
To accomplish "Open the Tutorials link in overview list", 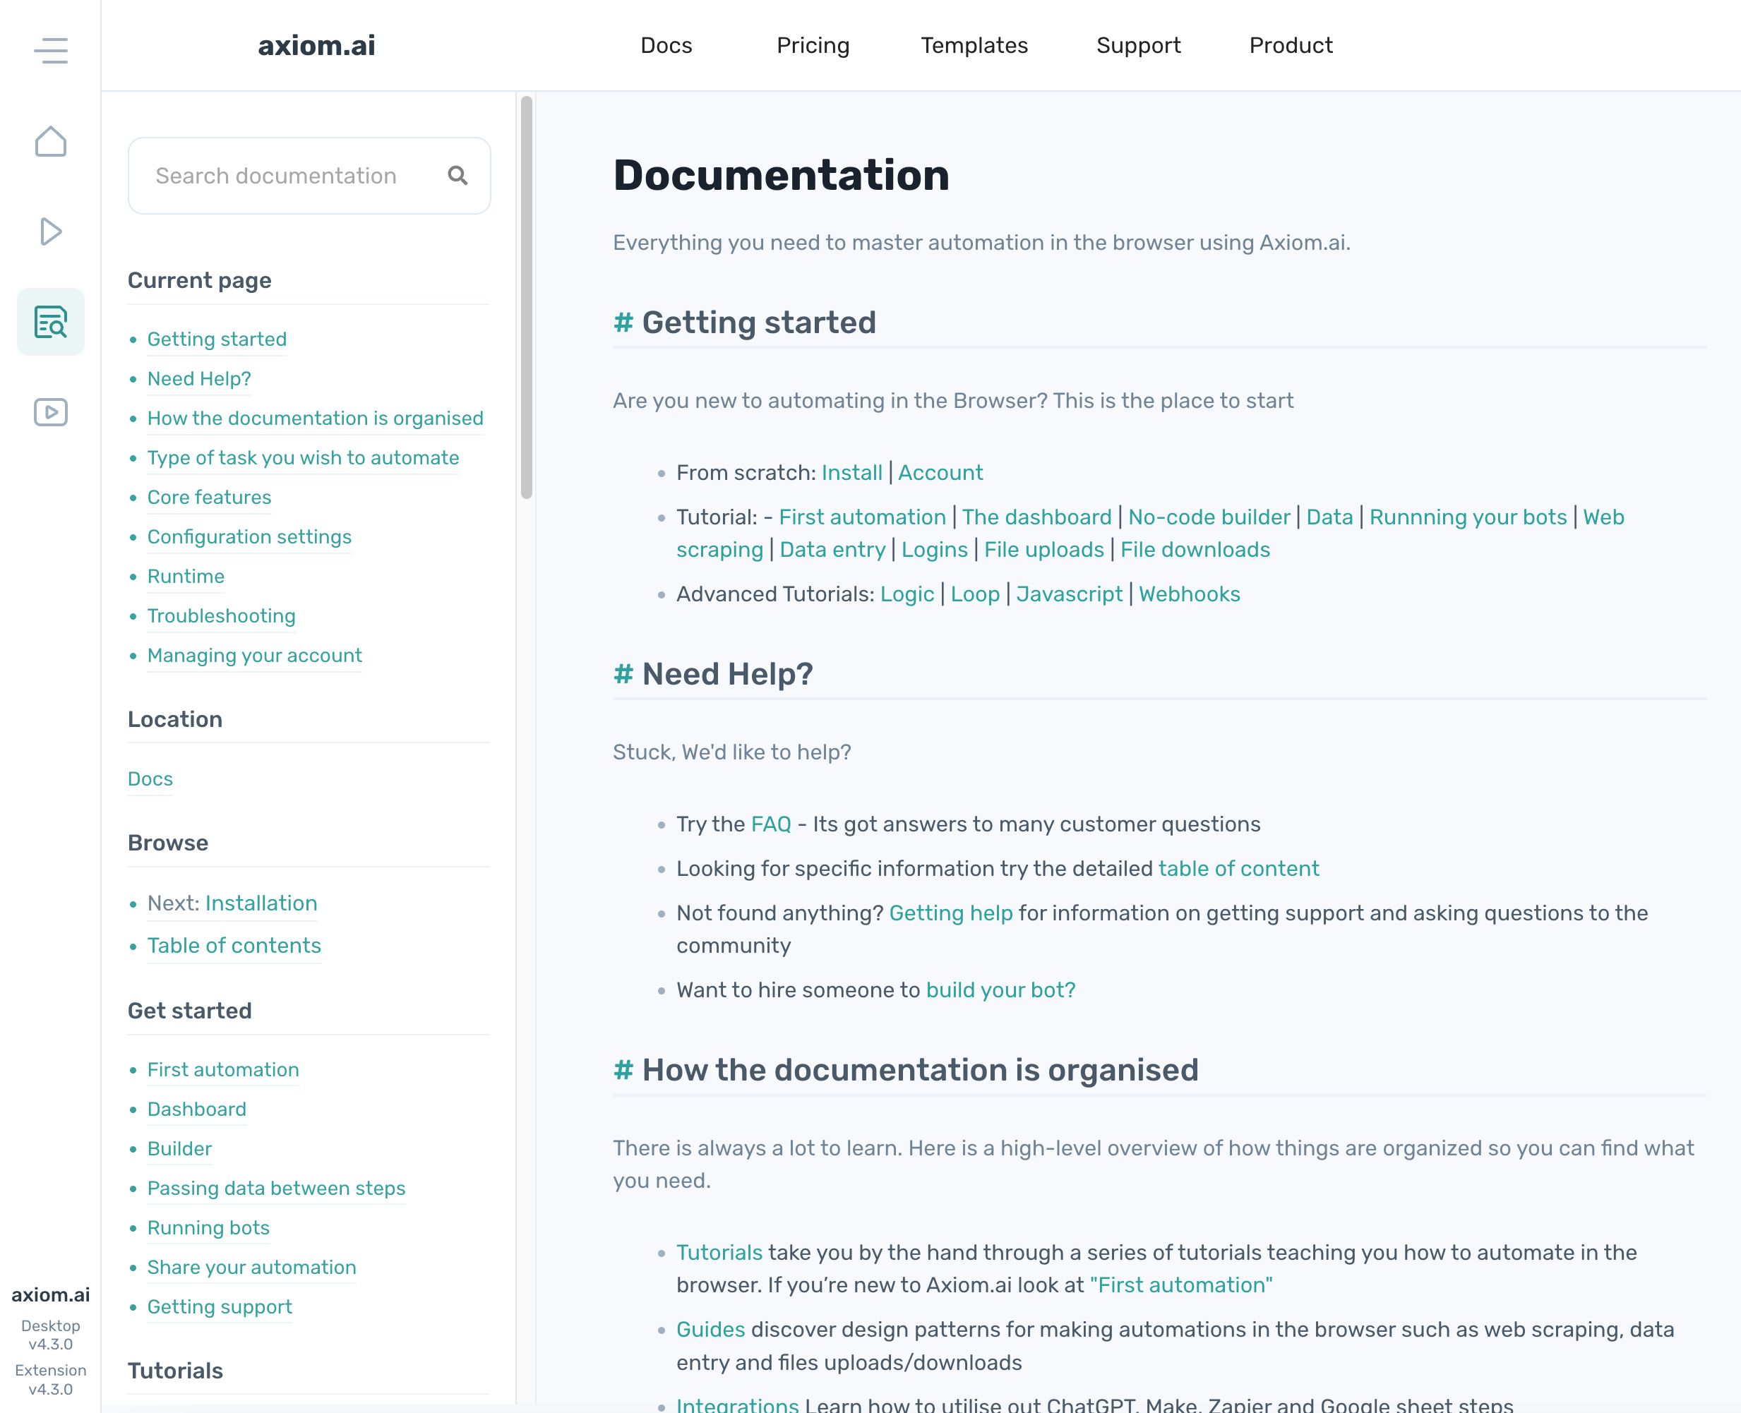I will 720,1253.
